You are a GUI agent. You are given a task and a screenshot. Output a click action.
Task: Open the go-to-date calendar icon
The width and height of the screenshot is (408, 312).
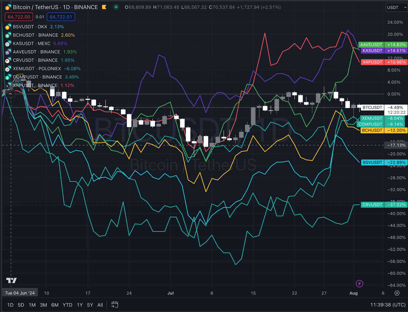click(x=115, y=305)
